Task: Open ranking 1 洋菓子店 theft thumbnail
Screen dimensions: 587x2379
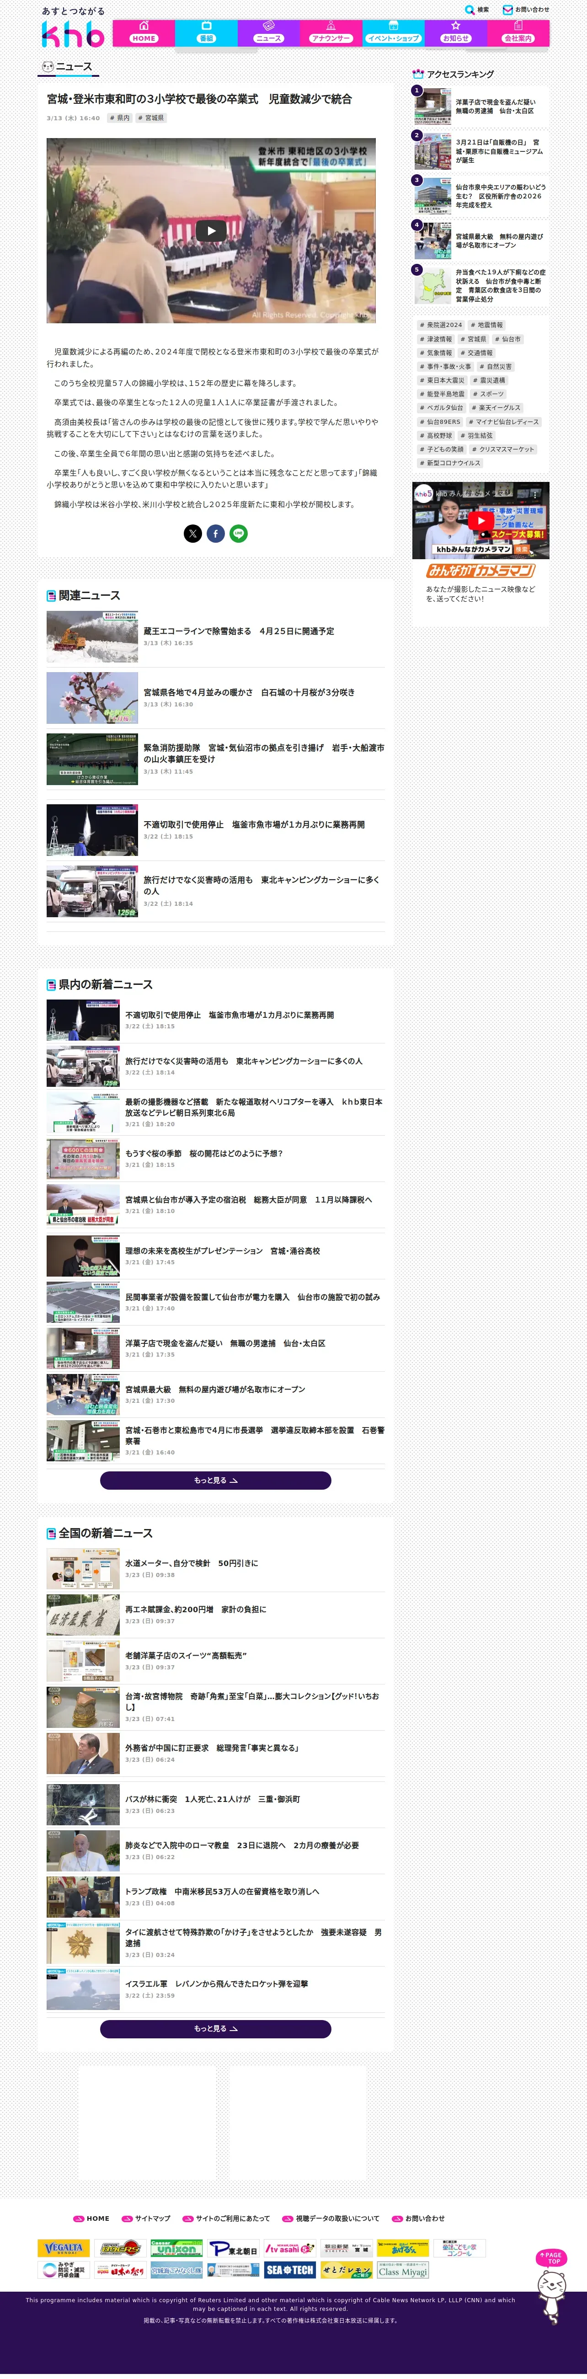Action: [x=432, y=106]
